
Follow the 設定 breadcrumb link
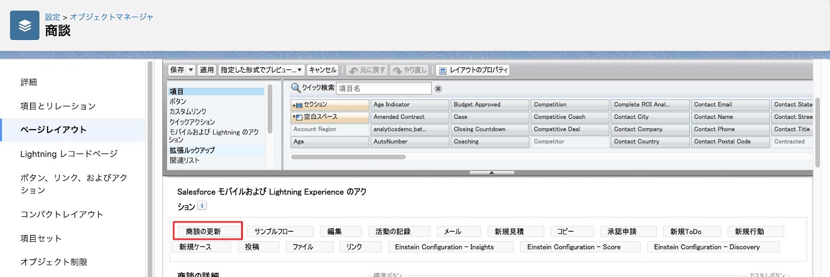52,17
